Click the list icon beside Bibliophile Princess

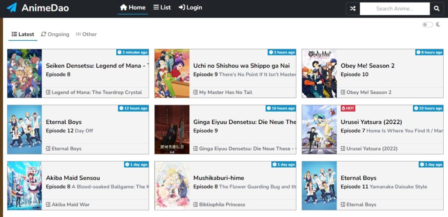196,204
